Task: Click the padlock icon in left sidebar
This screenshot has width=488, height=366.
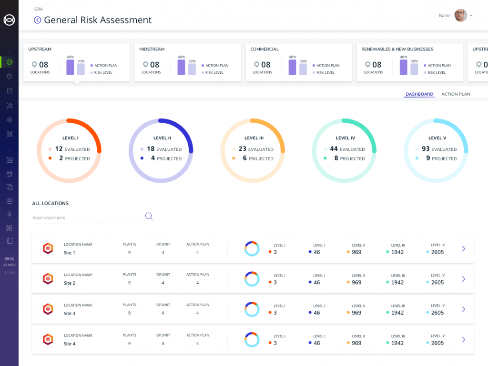Action: [x=9, y=214]
